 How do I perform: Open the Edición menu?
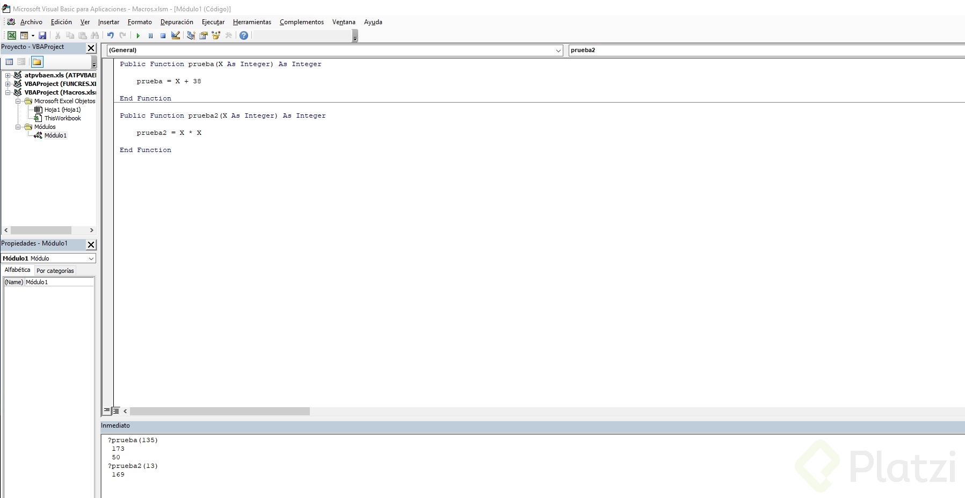(61, 22)
